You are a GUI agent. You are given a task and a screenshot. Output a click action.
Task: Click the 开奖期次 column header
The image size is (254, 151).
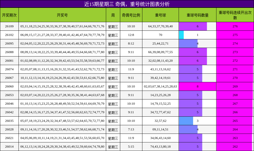click(9, 15)
